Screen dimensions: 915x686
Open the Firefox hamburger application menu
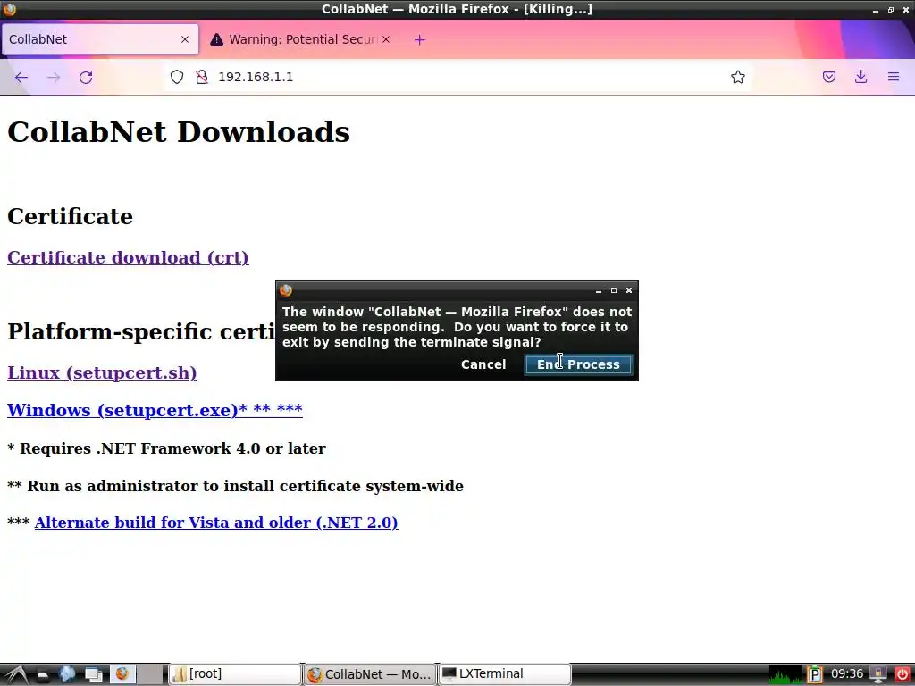(893, 77)
